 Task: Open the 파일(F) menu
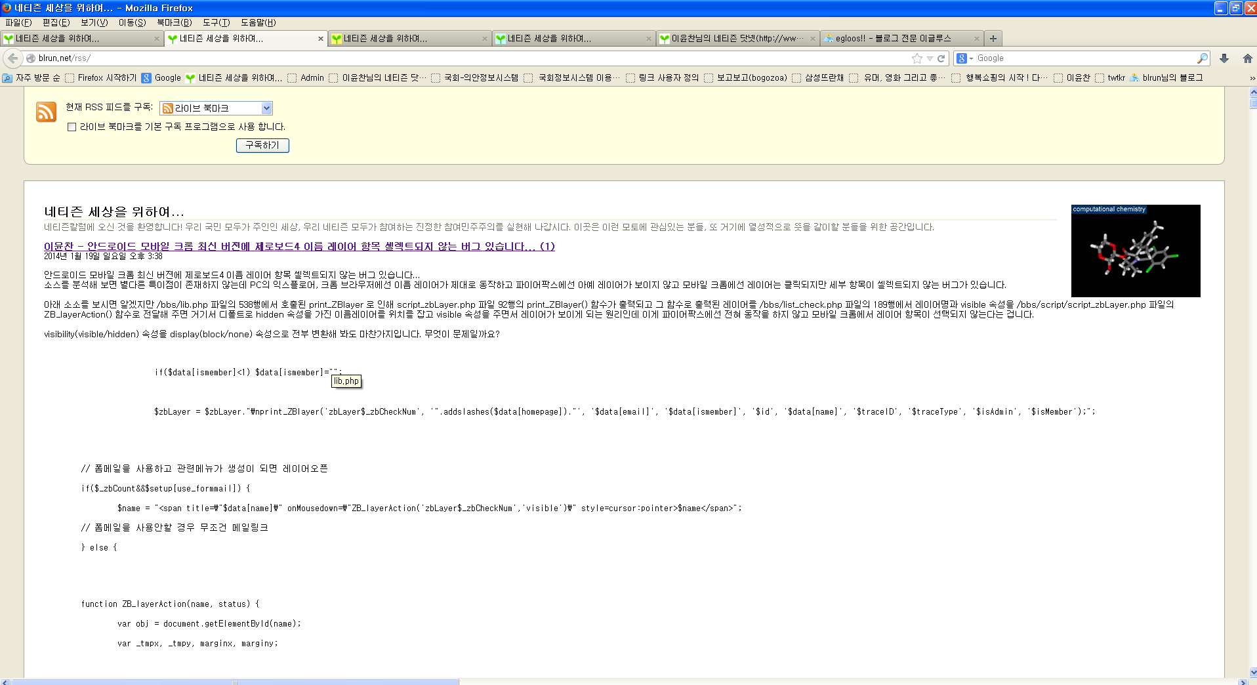(18, 22)
